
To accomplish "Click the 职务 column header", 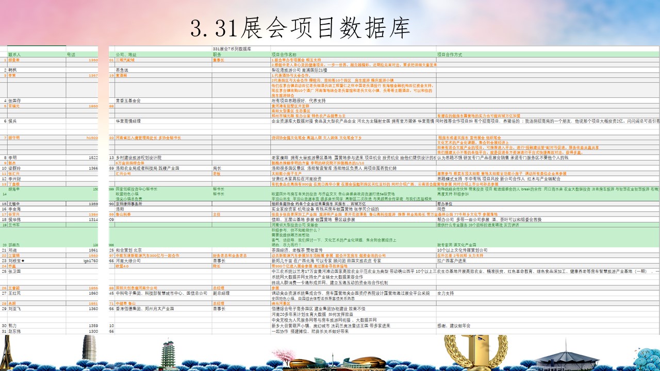I will (217, 54).
